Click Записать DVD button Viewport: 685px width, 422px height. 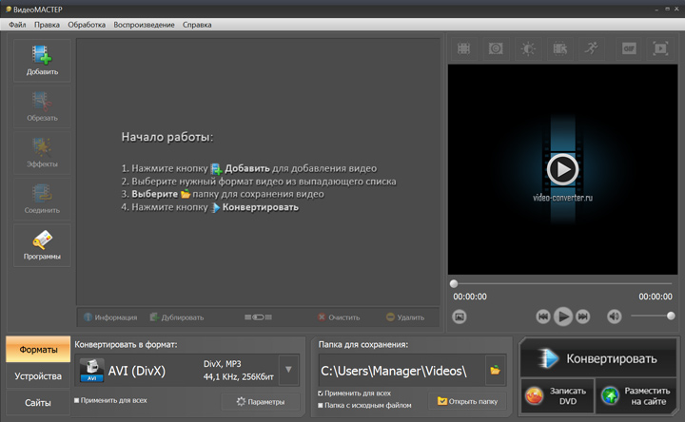(557, 395)
